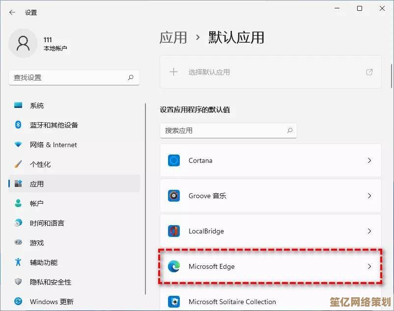The width and height of the screenshot is (394, 311).
Task: Expand the LocalBridge entry chevron
Action: click(369, 231)
